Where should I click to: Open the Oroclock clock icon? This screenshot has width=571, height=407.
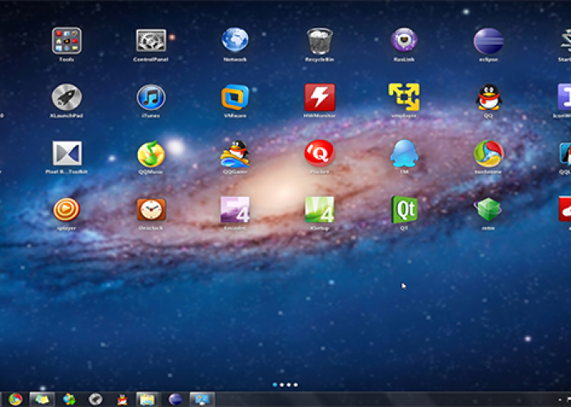tap(151, 210)
